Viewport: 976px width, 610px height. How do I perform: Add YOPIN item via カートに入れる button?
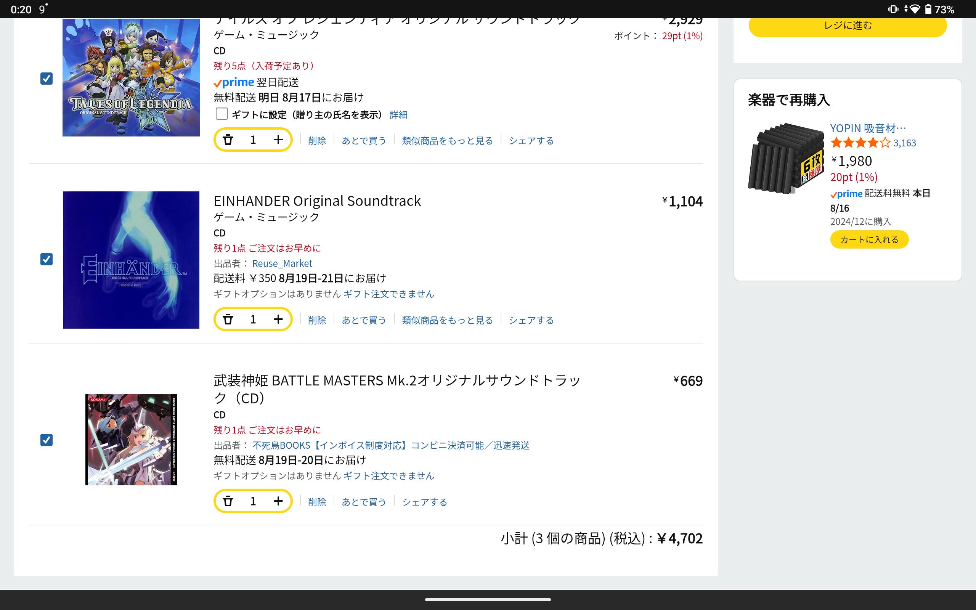pos(869,240)
